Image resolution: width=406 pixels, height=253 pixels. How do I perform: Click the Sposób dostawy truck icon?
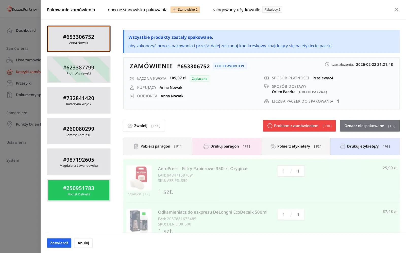click(266, 86)
